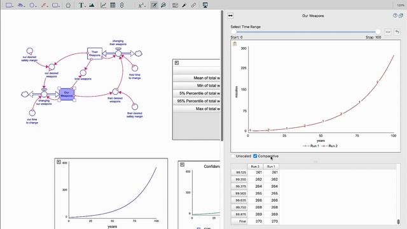
Task: Select the Stock tool in toolbar
Action: click(8, 5)
